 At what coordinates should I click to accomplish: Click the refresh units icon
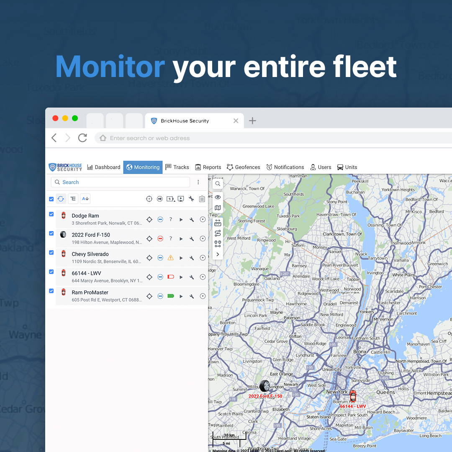coord(61,198)
